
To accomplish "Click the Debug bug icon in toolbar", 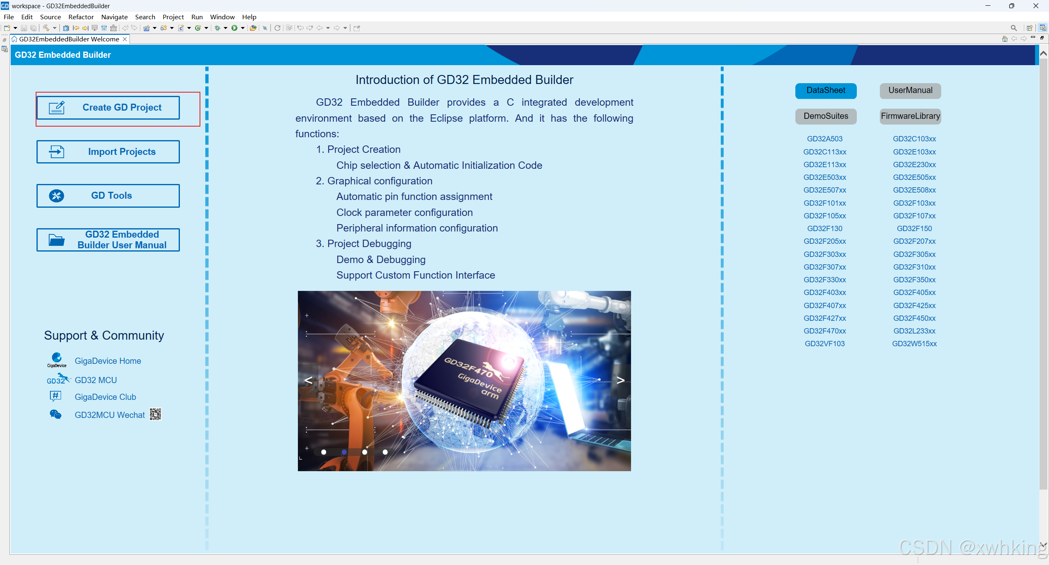I will tap(218, 28).
